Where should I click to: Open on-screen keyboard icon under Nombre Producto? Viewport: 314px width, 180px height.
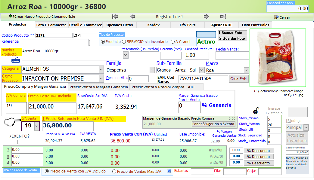pos(15,60)
